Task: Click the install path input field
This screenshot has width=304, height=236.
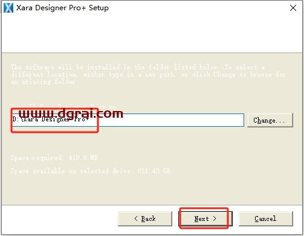Action: [x=128, y=120]
